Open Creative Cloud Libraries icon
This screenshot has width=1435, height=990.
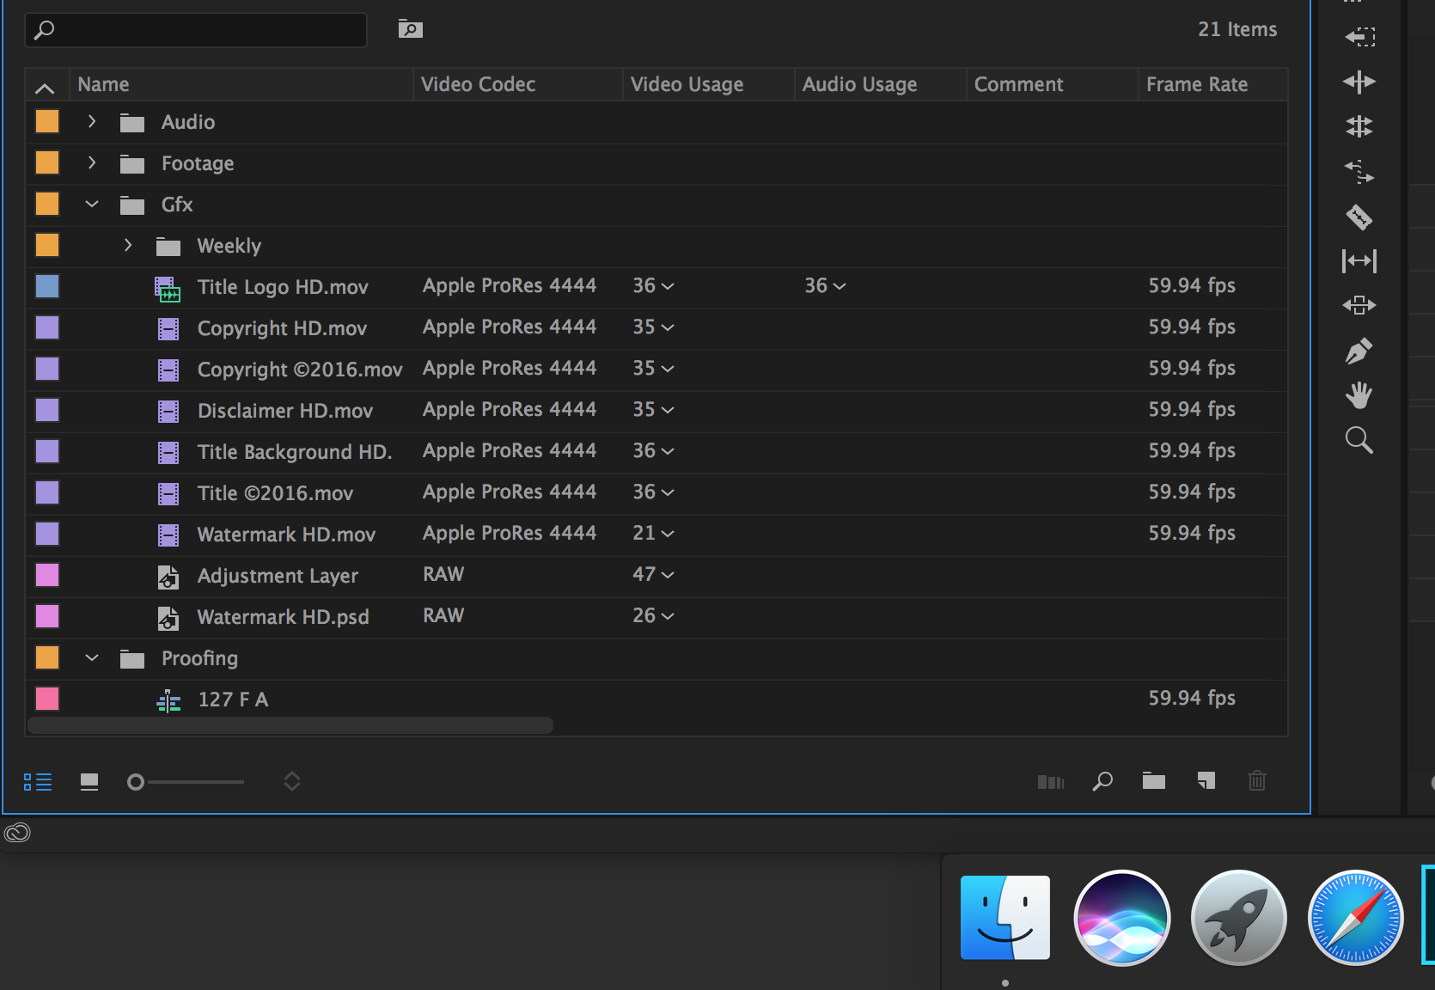(x=17, y=833)
